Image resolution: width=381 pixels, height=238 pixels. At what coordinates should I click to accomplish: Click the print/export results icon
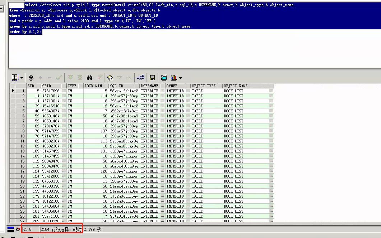click(164, 78)
